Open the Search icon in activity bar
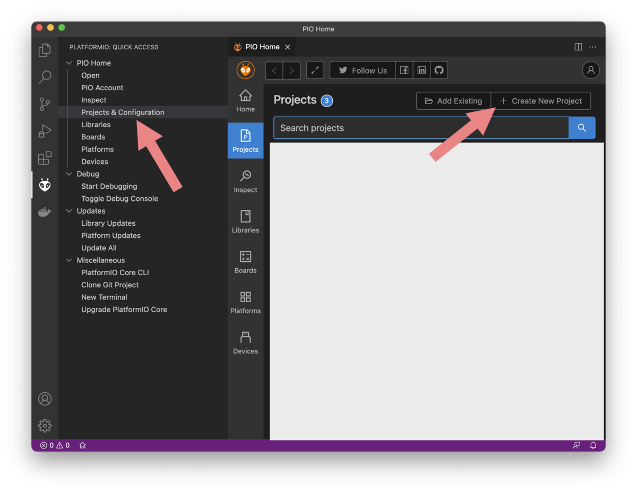This screenshot has width=637, height=493. pos(45,77)
